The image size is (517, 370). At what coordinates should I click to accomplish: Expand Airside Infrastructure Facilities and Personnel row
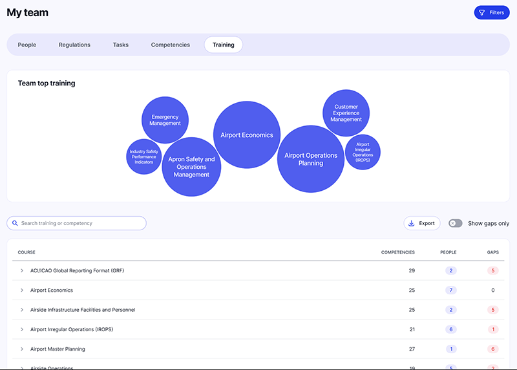coord(22,310)
